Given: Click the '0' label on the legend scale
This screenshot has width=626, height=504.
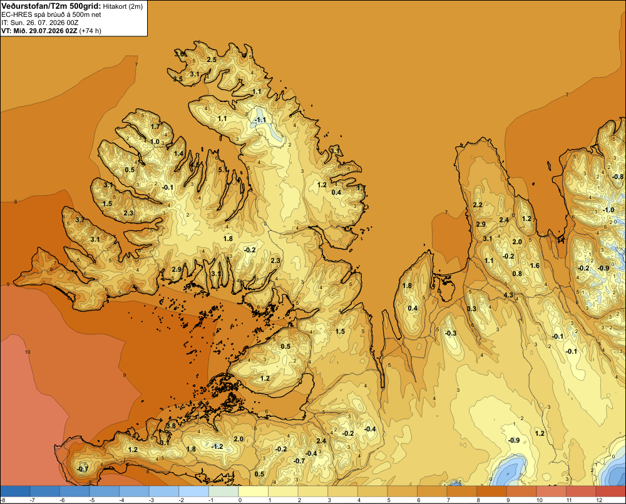Looking at the screenshot, I should (x=240, y=500).
